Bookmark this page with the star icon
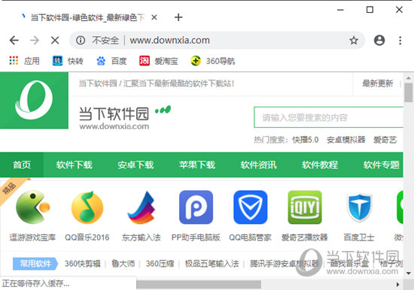Screen dimensions: 414x290 point(354,41)
